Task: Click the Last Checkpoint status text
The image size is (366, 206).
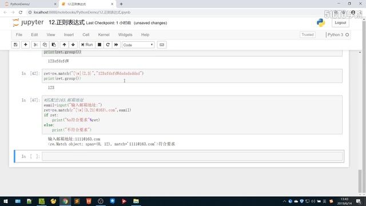Action: 109,23
